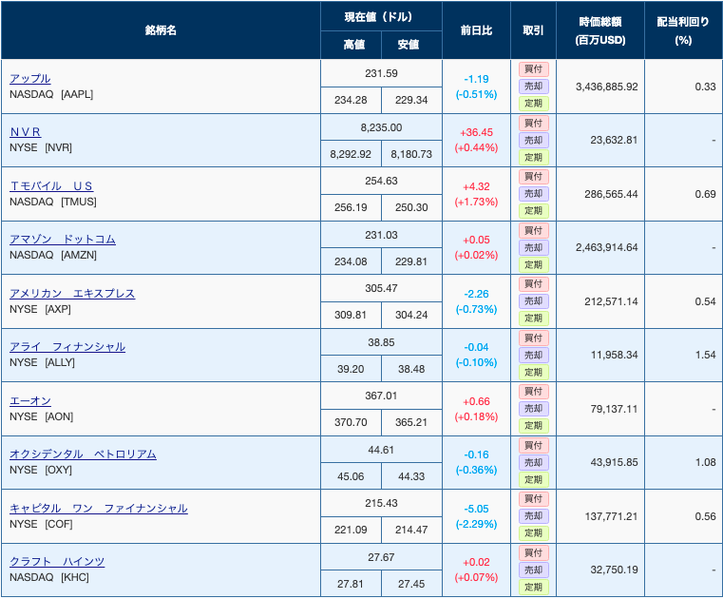Click 買付 button for AMZN
Image resolution: width=723 pixels, height=599 pixels.
534,231
